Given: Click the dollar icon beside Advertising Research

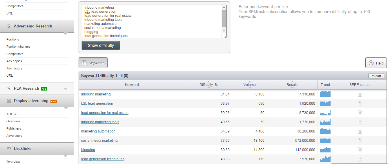Looking at the screenshot, I should [9, 26].
